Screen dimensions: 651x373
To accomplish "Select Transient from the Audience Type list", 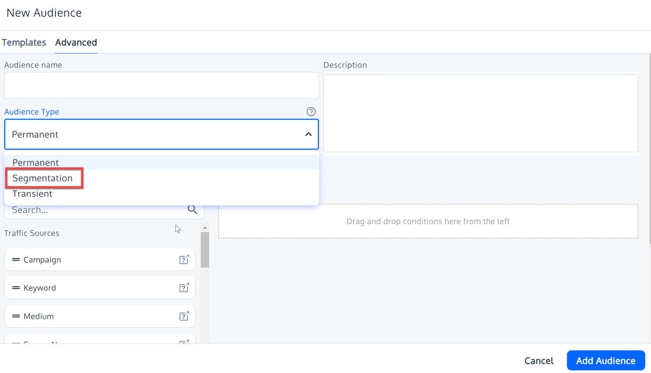I will point(32,194).
